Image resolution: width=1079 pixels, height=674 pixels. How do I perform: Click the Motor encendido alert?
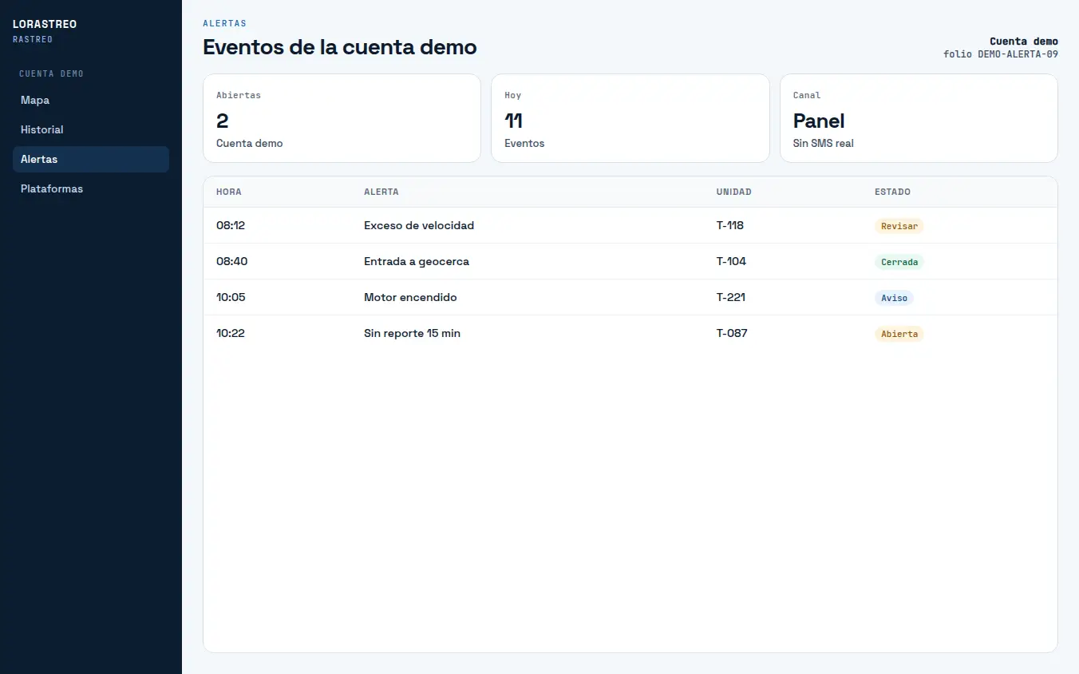410,297
